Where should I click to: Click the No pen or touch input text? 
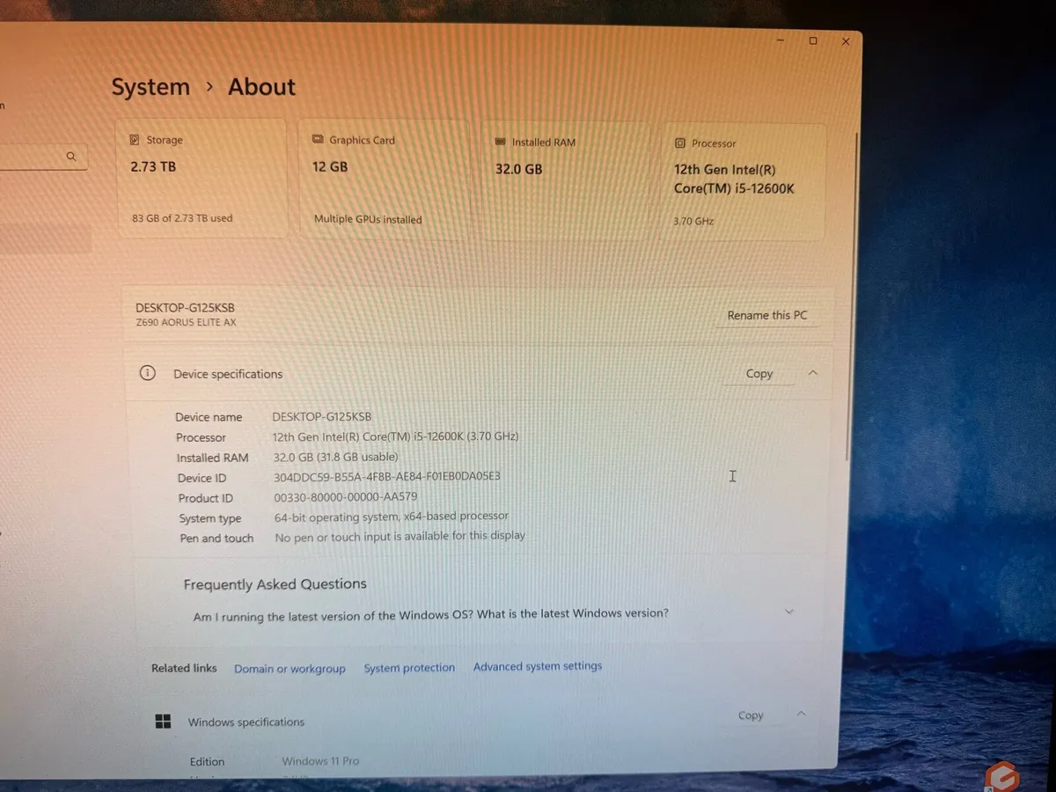pyautogui.click(x=400, y=536)
